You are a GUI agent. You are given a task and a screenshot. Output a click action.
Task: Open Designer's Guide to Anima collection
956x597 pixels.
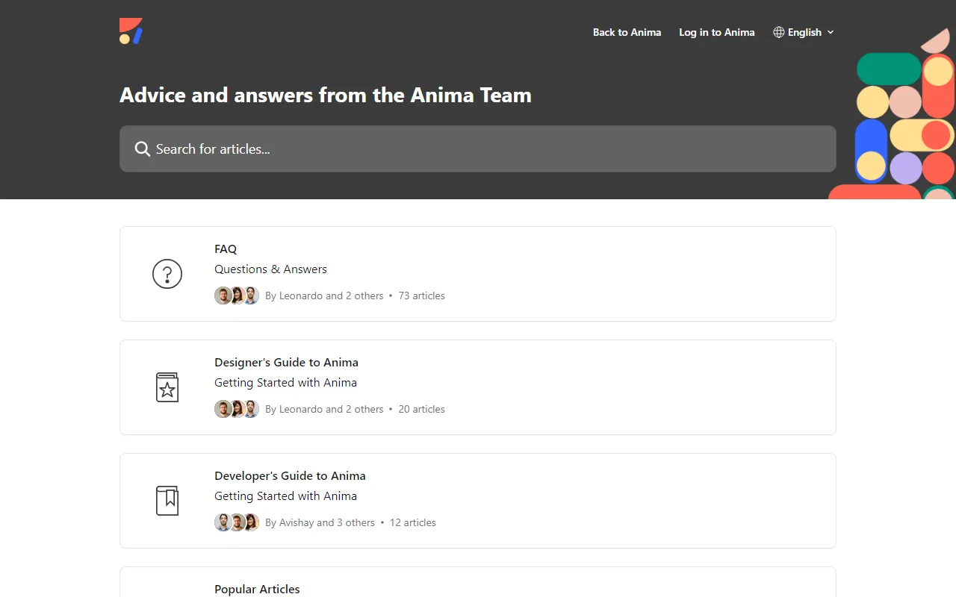pos(286,362)
